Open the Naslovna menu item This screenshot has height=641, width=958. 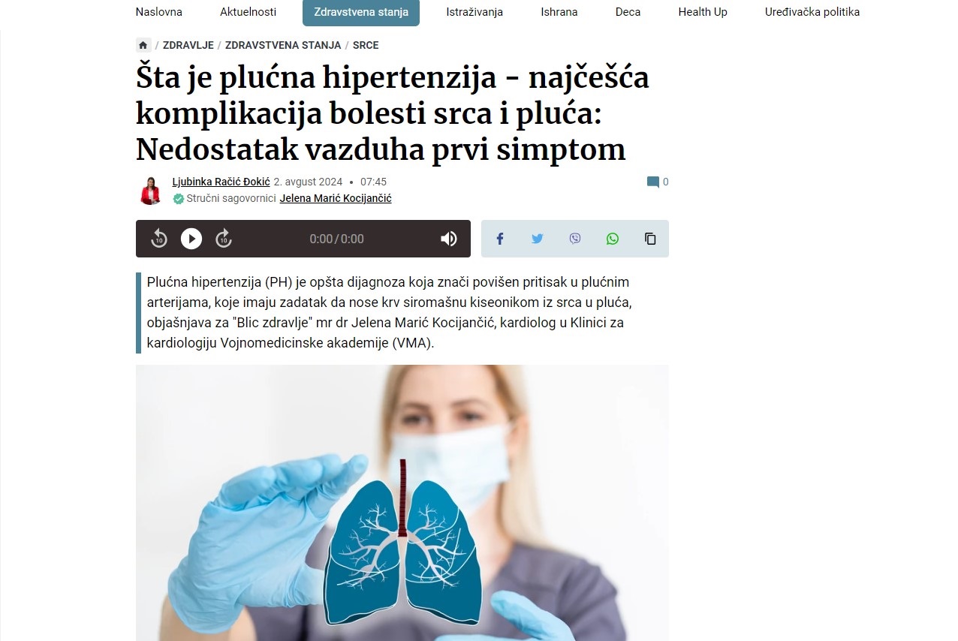[158, 12]
